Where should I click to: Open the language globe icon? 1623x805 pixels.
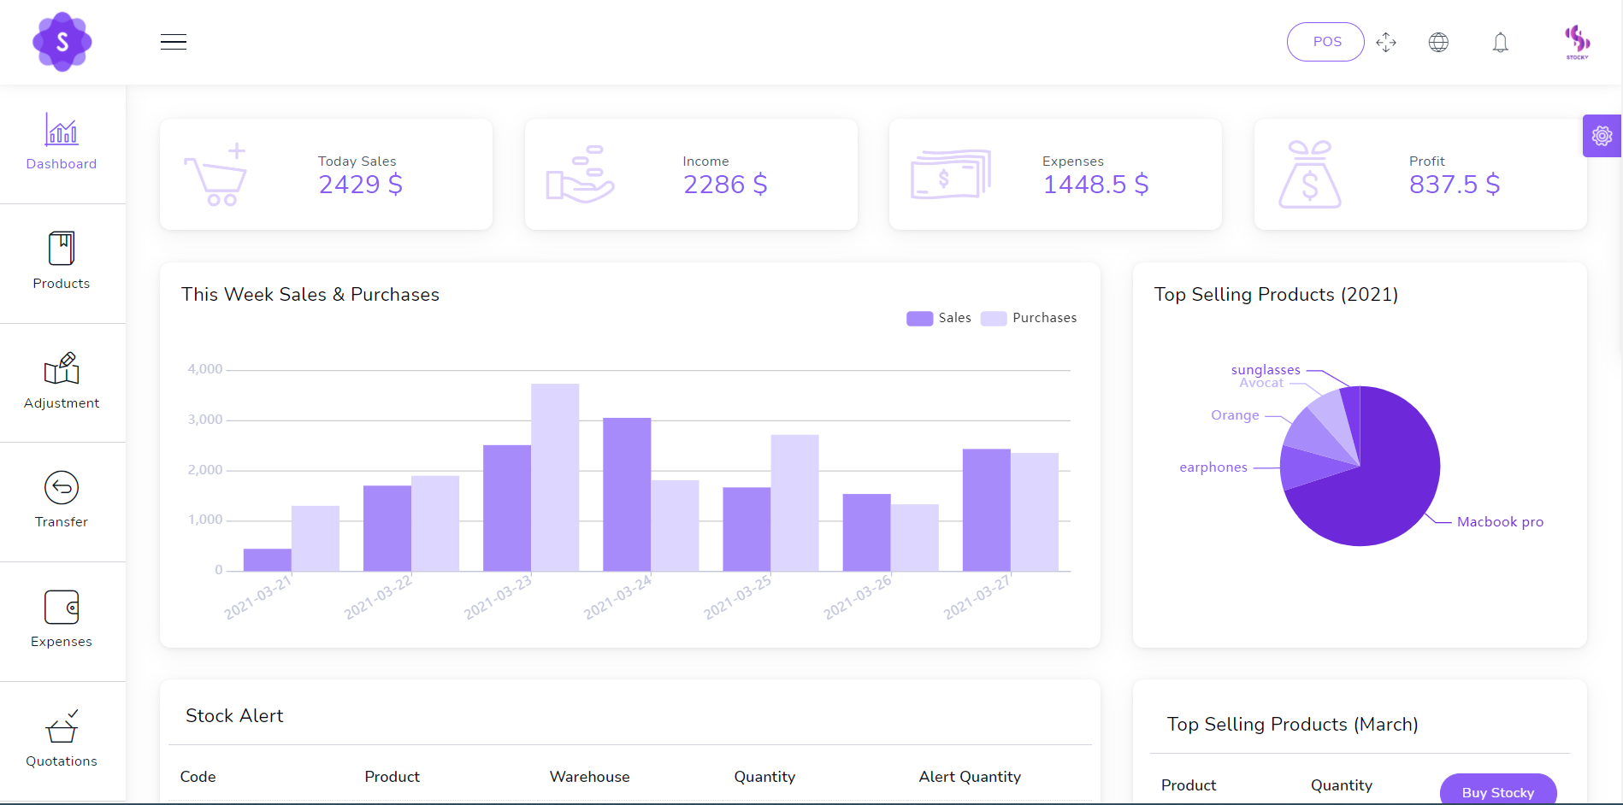pyautogui.click(x=1439, y=42)
